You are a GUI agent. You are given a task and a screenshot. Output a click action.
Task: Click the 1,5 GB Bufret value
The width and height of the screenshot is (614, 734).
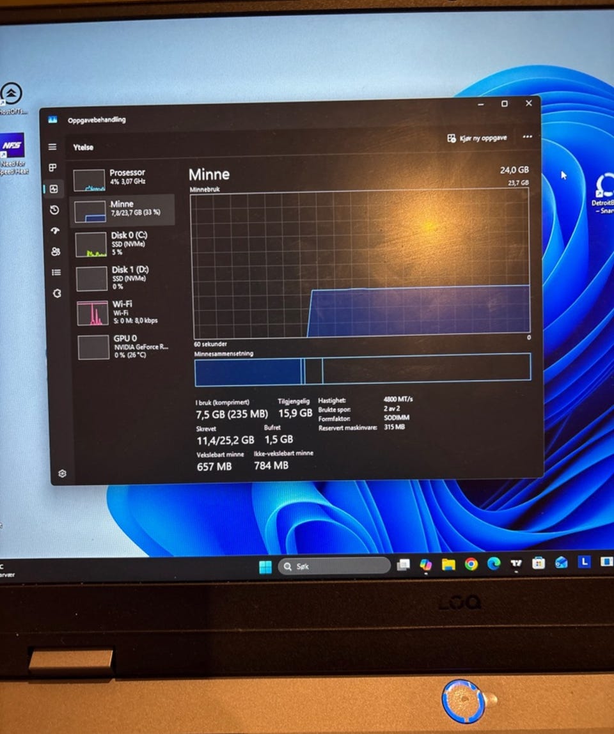coord(279,439)
